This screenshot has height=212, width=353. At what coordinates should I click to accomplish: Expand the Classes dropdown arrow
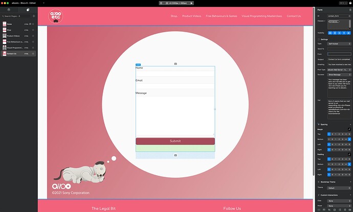tap(325, 21)
